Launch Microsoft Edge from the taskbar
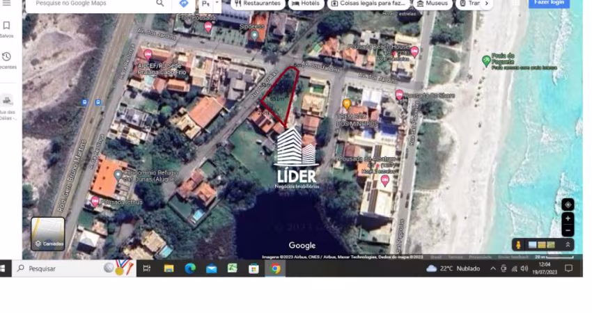 click(190, 268)
